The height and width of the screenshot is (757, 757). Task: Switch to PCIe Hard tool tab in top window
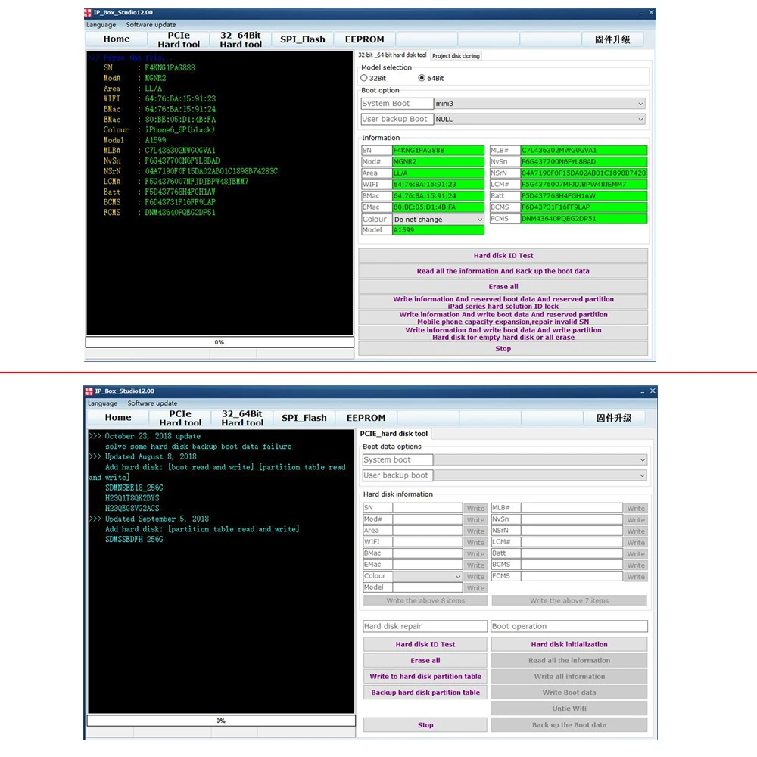179,39
